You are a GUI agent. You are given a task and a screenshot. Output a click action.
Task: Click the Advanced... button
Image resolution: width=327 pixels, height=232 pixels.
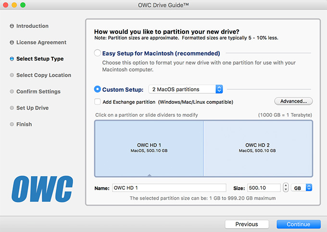tap(293, 101)
